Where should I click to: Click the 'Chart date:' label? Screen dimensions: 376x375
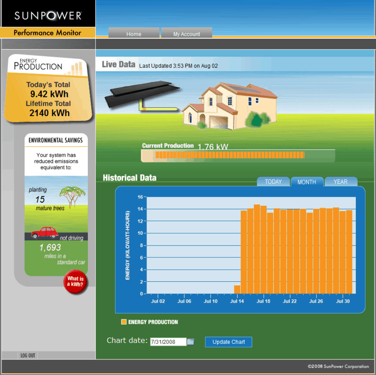click(127, 341)
